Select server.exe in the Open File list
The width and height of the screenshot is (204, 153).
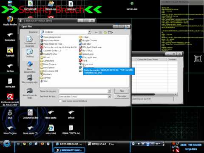[x=86, y=64]
